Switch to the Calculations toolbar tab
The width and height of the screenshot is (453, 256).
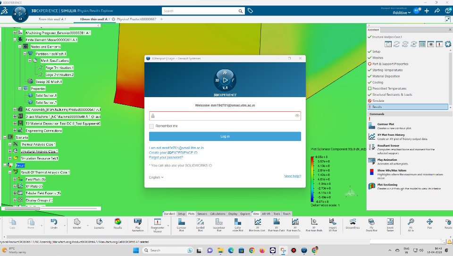click(218, 214)
